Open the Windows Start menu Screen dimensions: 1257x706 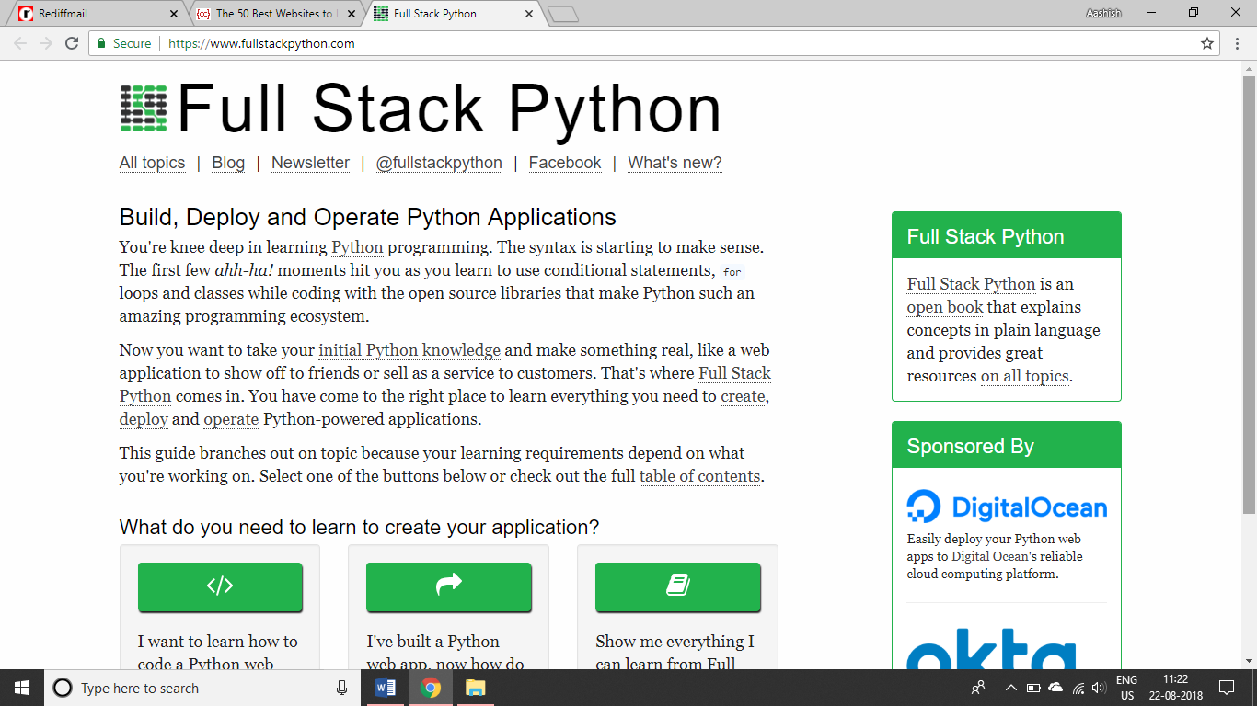22,688
